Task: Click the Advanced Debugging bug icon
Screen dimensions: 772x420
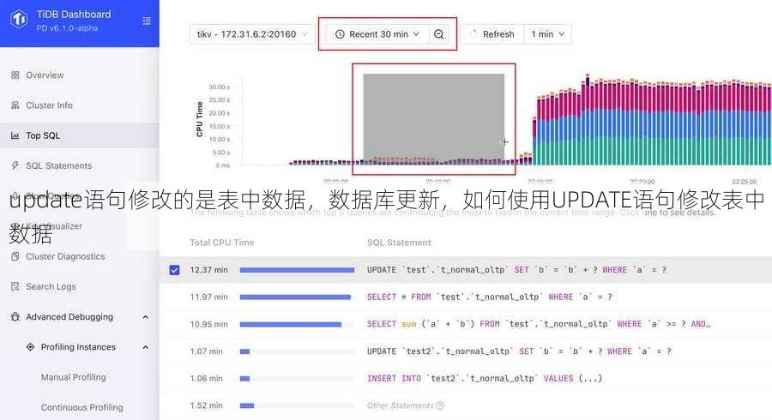Action: [15, 317]
